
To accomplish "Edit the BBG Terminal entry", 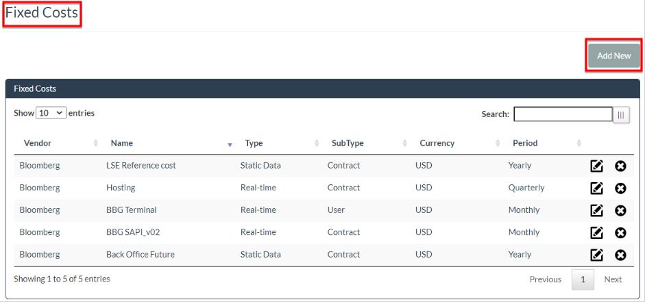I will point(596,210).
